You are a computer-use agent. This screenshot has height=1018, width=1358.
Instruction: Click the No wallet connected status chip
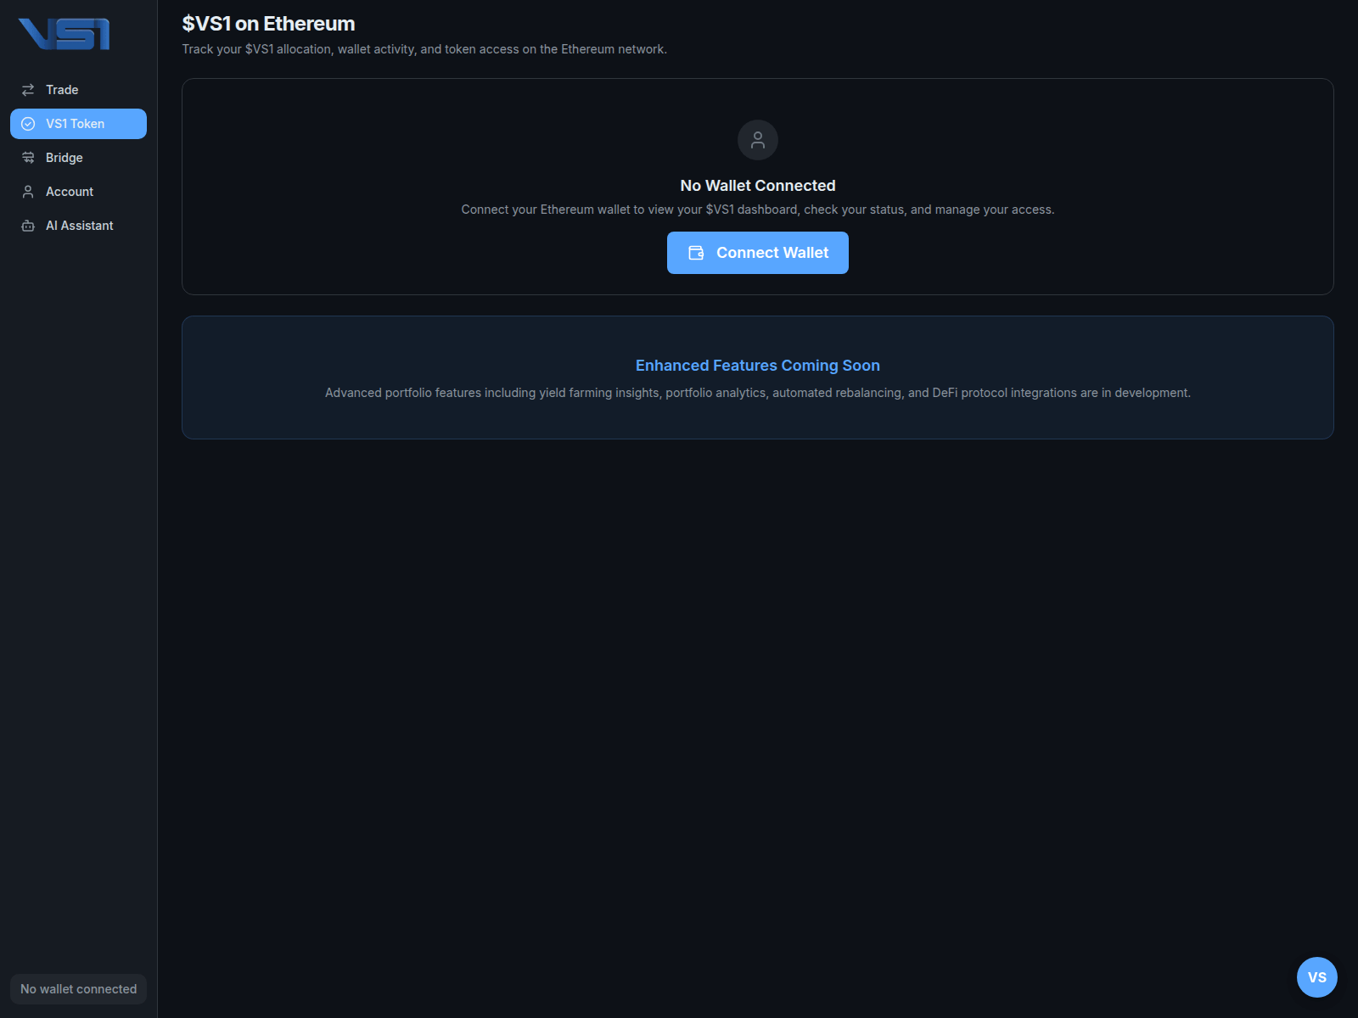pyautogui.click(x=77, y=988)
